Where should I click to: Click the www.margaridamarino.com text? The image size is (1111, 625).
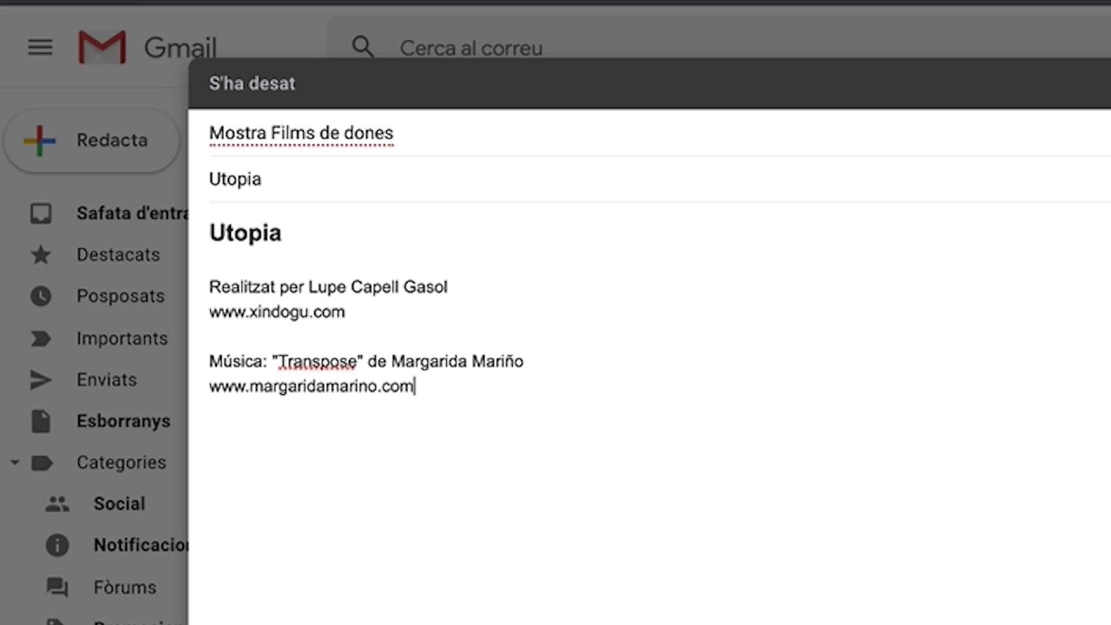(x=312, y=386)
